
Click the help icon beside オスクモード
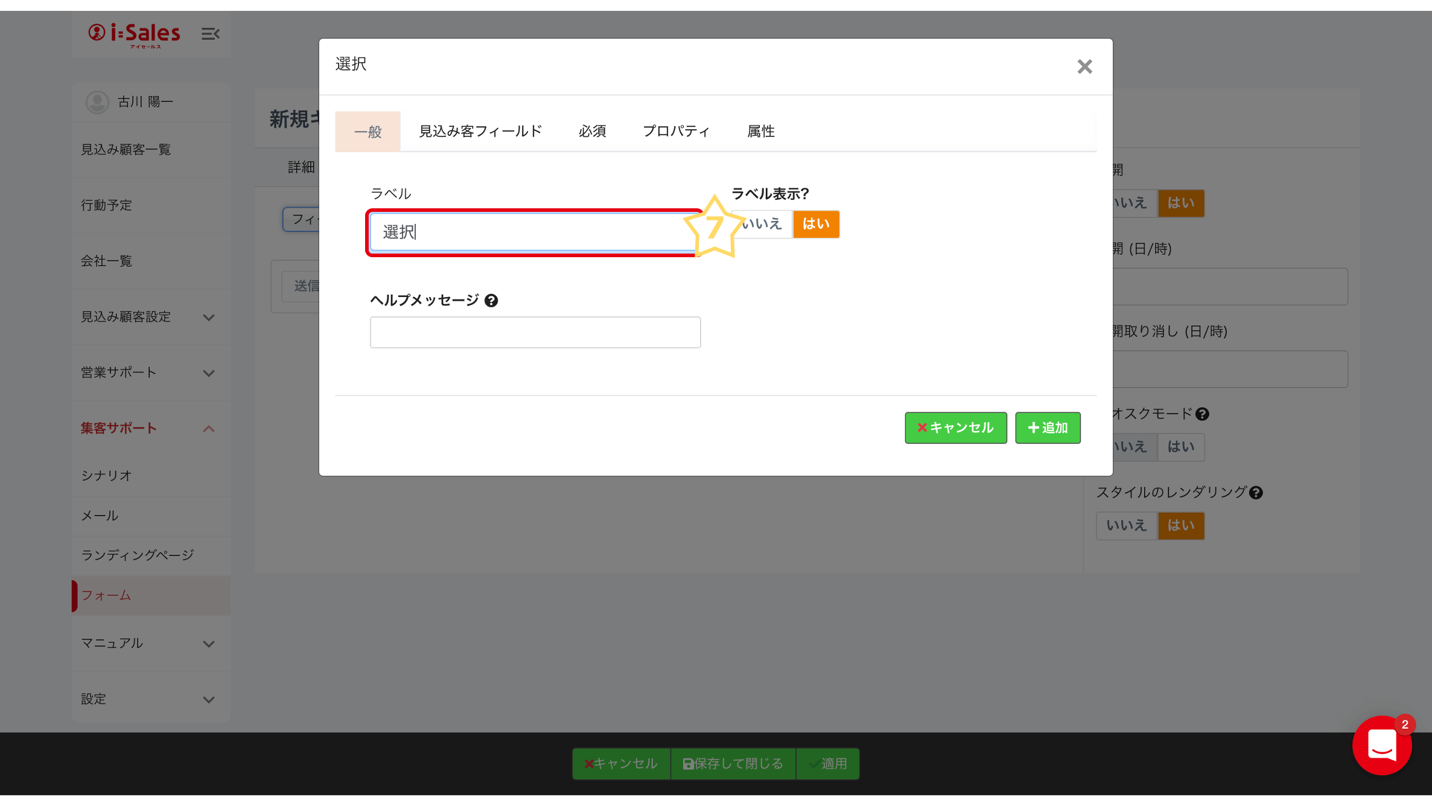1202,414
